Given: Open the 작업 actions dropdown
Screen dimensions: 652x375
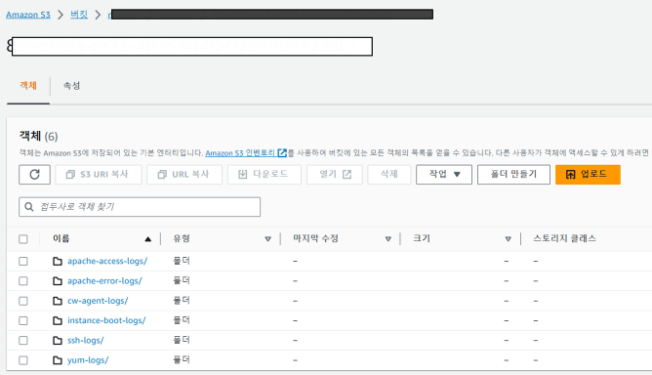Looking at the screenshot, I should tap(444, 175).
